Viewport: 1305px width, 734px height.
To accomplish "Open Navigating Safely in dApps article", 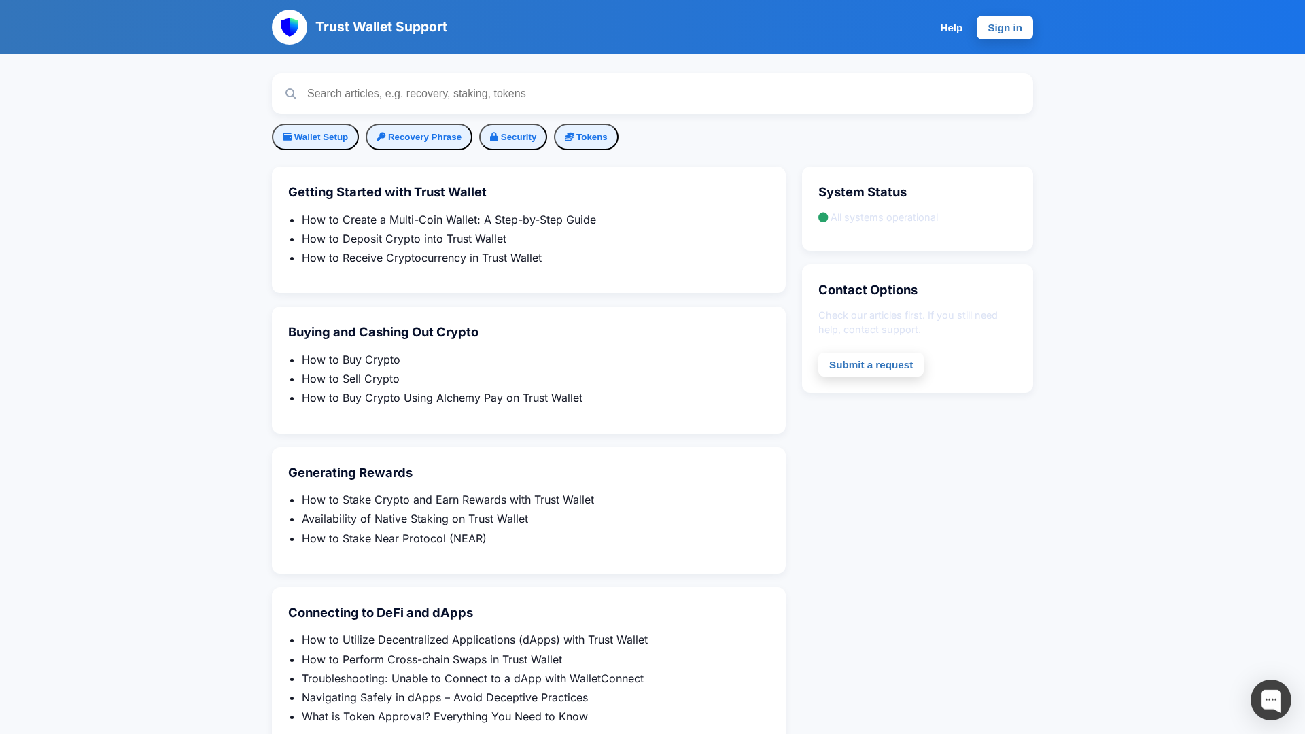I will 445,697.
